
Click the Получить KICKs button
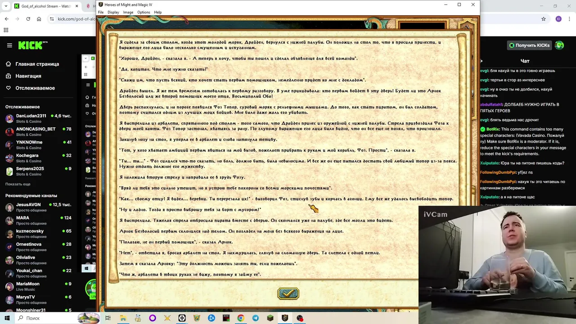pyautogui.click(x=529, y=45)
